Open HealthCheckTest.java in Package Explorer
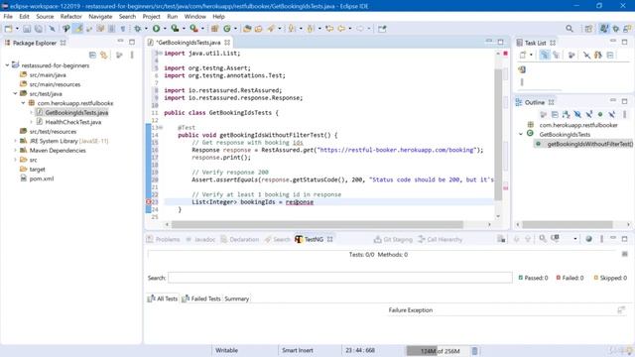Screen dimensions: 635x357 (x=72, y=122)
